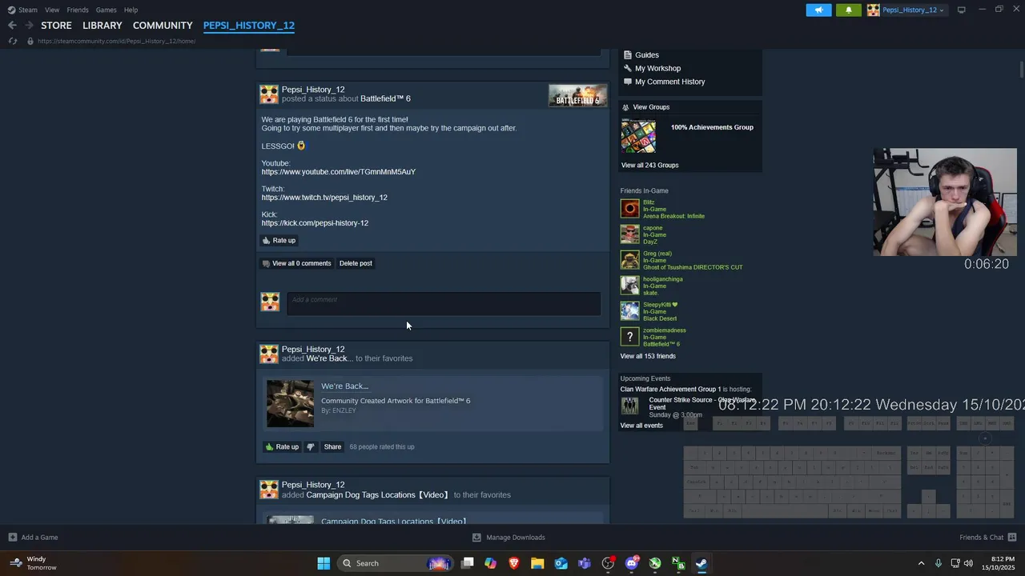1025x576 pixels.
Task: Open the Twitch pepsi_history_12 link
Action: 324,197
